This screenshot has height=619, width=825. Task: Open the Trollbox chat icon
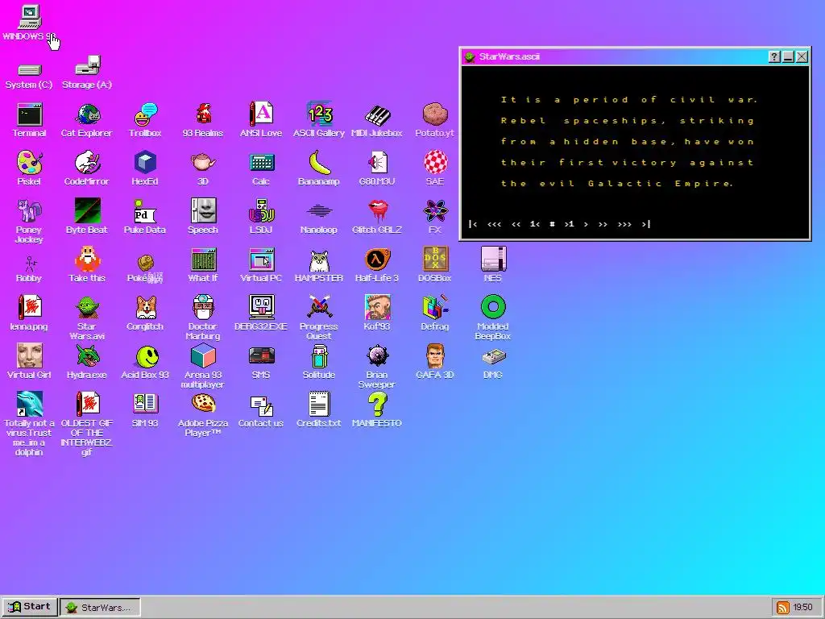coord(145,120)
